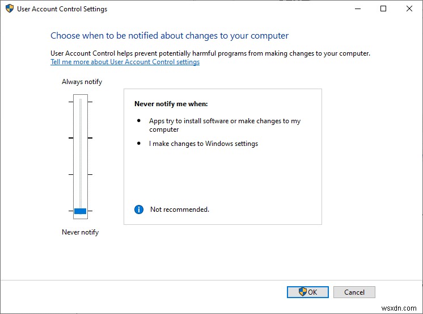Viewport: 423px width, 314px height.
Task: Click the Never notify label below slider
Action: pyautogui.click(x=80, y=232)
